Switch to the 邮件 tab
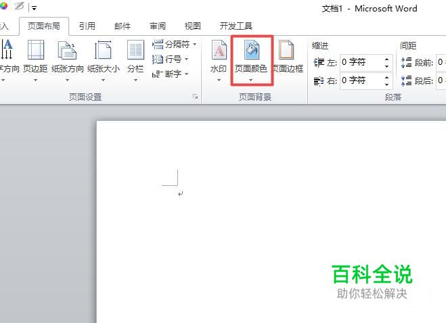This screenshot has width=446, height=323. click(122, 26)
